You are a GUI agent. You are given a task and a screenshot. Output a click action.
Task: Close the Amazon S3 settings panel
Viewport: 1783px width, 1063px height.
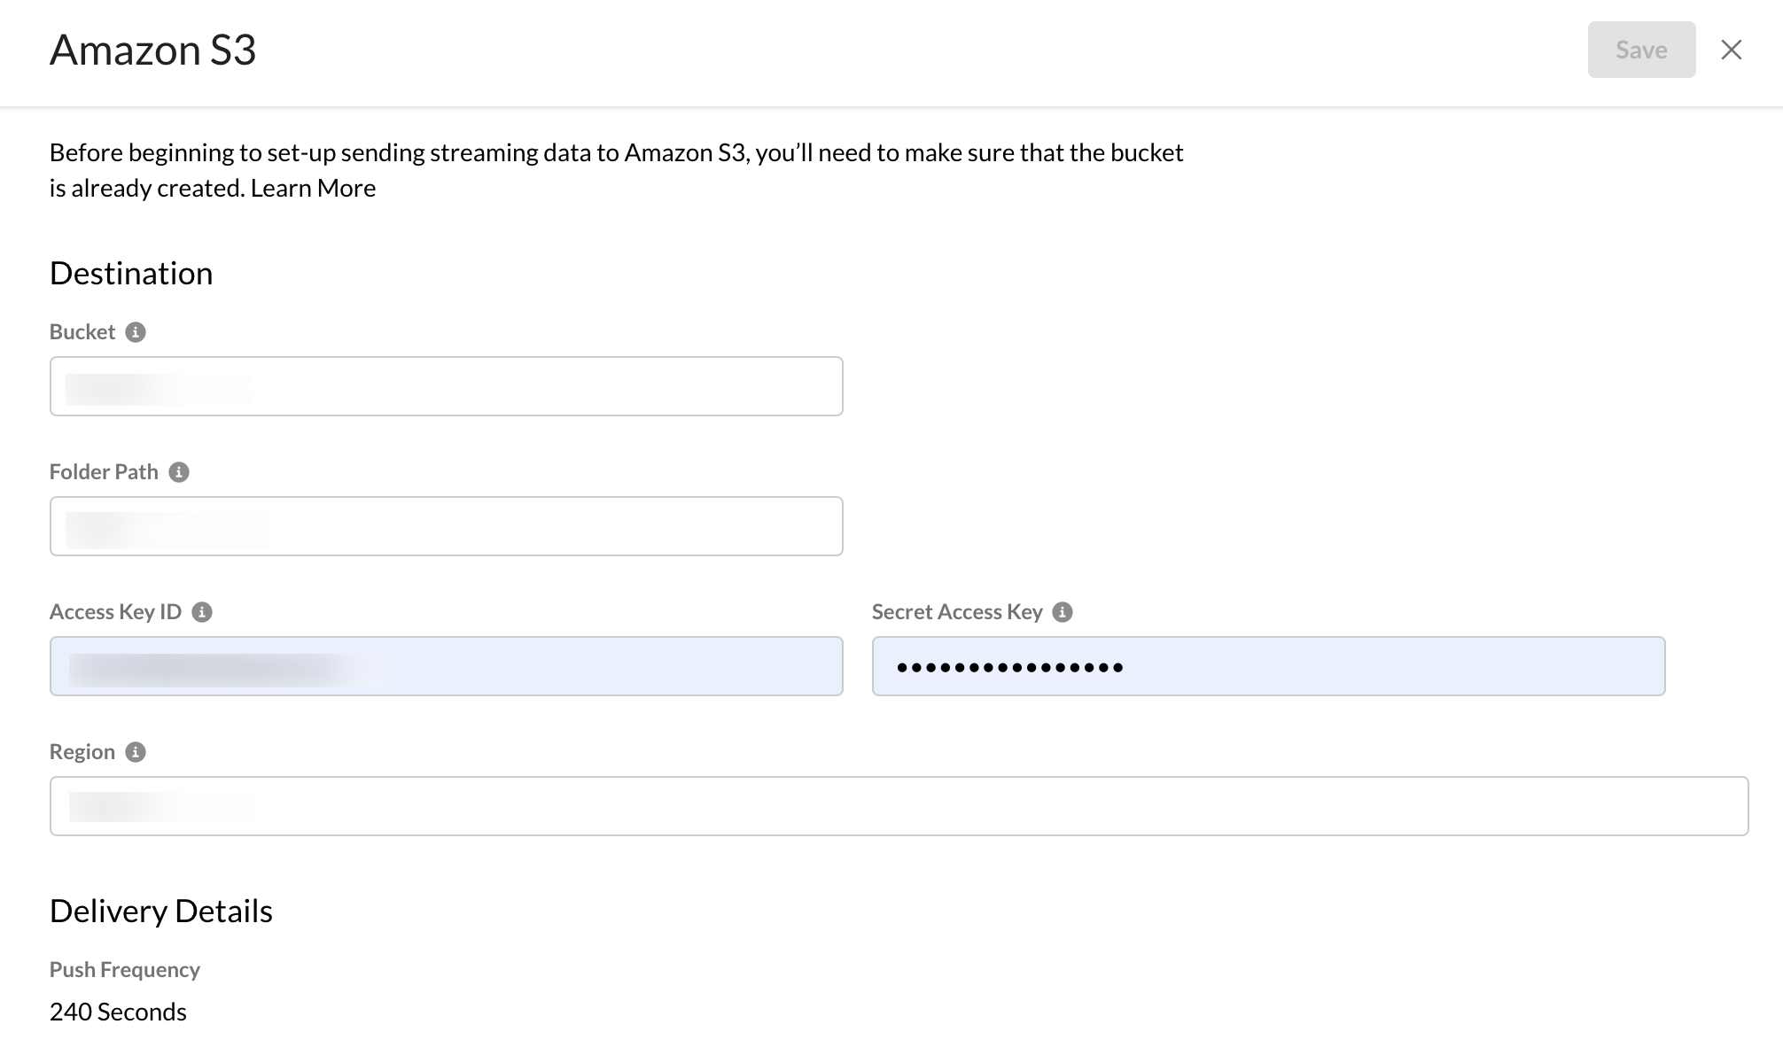pyautogui.click(x=1731, y=50)
